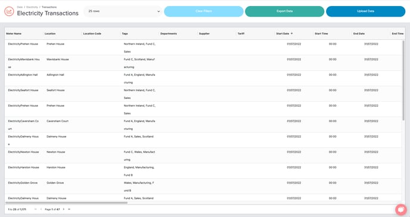Screen dimensions: 410x217
Task: Click the 'Fund C, Scotland, Manufacturing' tags cell
Action: [x=139, y=63]
